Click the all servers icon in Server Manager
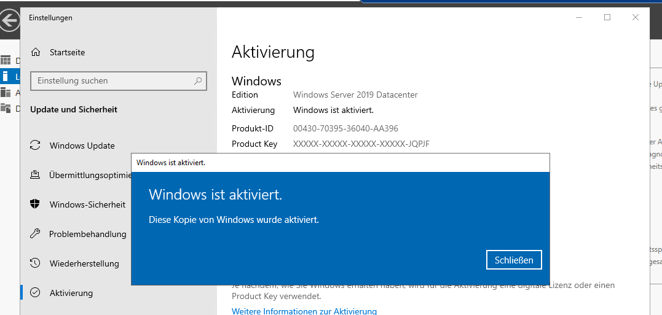This screenshot has height=315, width=662. (x=6, y=92)
